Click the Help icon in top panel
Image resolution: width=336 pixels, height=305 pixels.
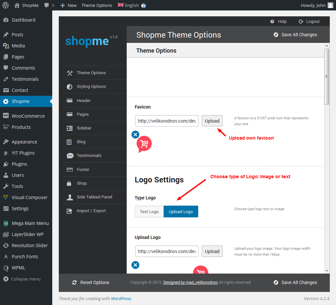pyautogui.click(x=272, y=22)
